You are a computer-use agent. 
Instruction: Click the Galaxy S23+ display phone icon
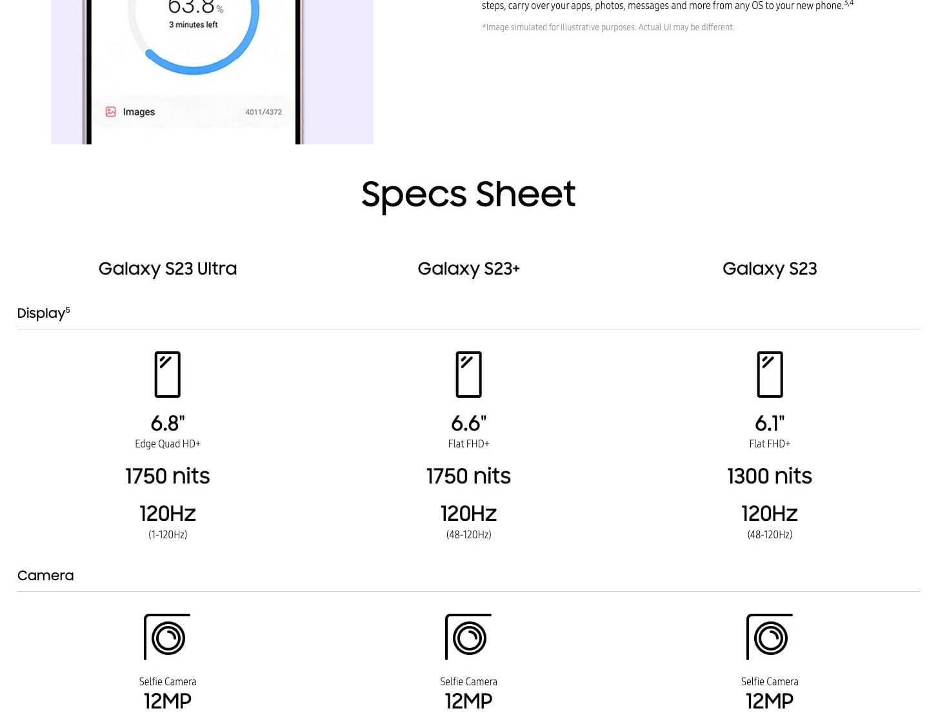[469, 375]
